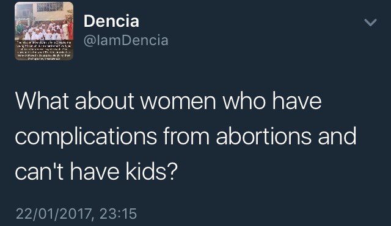Click the word "women" in the tweet
Image resolution: width=391 pixels, height=226 pixels.
[178, 102]
